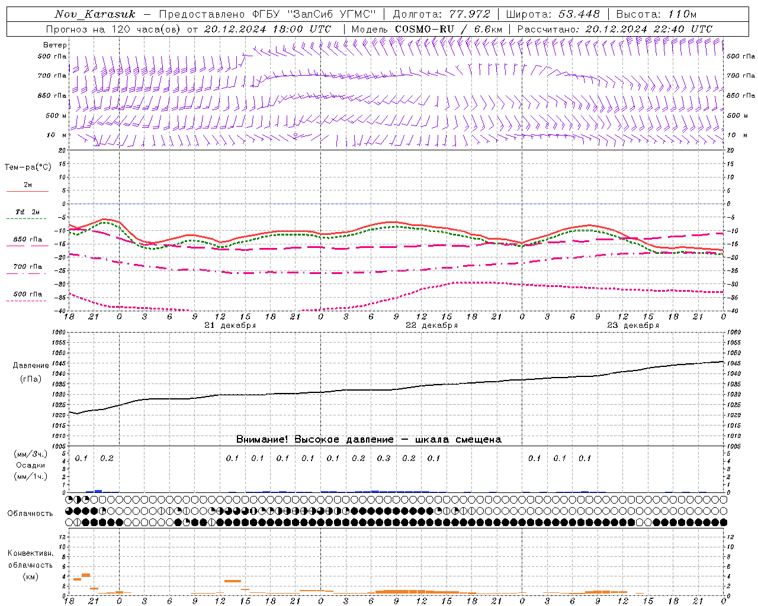758x606 pixels.
Task: Click the Тем-ра(°C) temperature panel label
Action: (x=28, y=167)
